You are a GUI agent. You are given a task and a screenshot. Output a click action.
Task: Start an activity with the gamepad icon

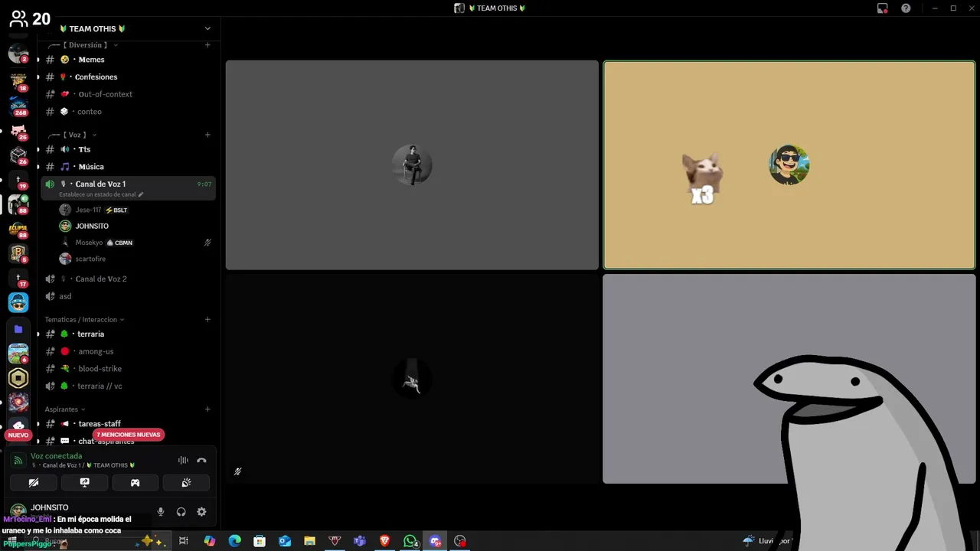pyautogui.click(x=135, y=483)
